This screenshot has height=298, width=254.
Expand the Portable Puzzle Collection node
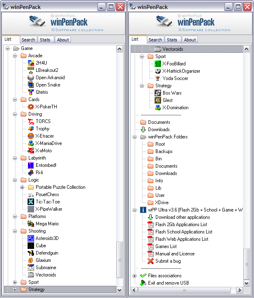tap(22, 188)
